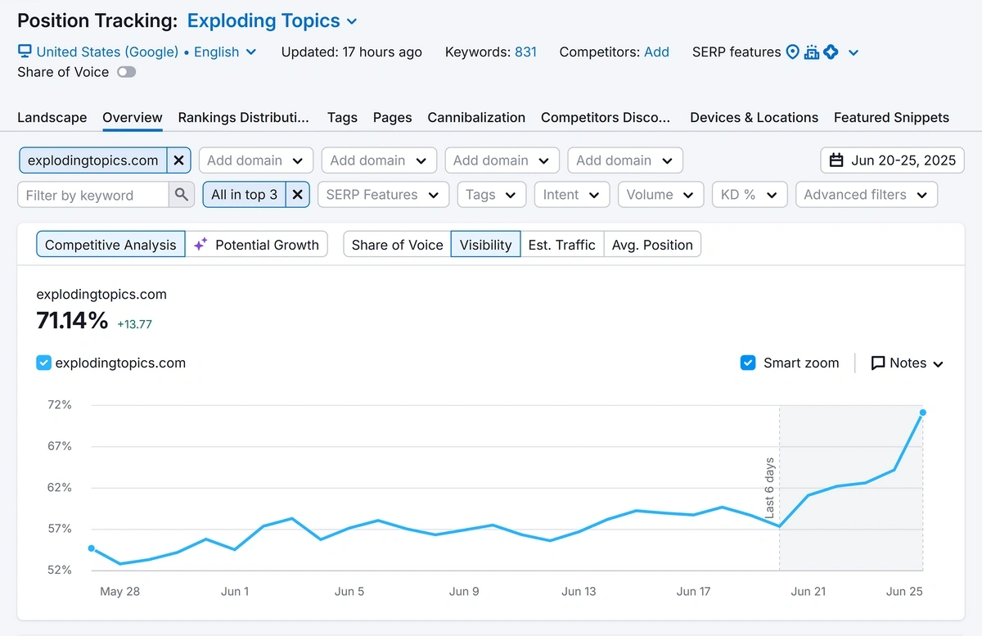Open the Cannibalization tab

[x=476, y=117]
